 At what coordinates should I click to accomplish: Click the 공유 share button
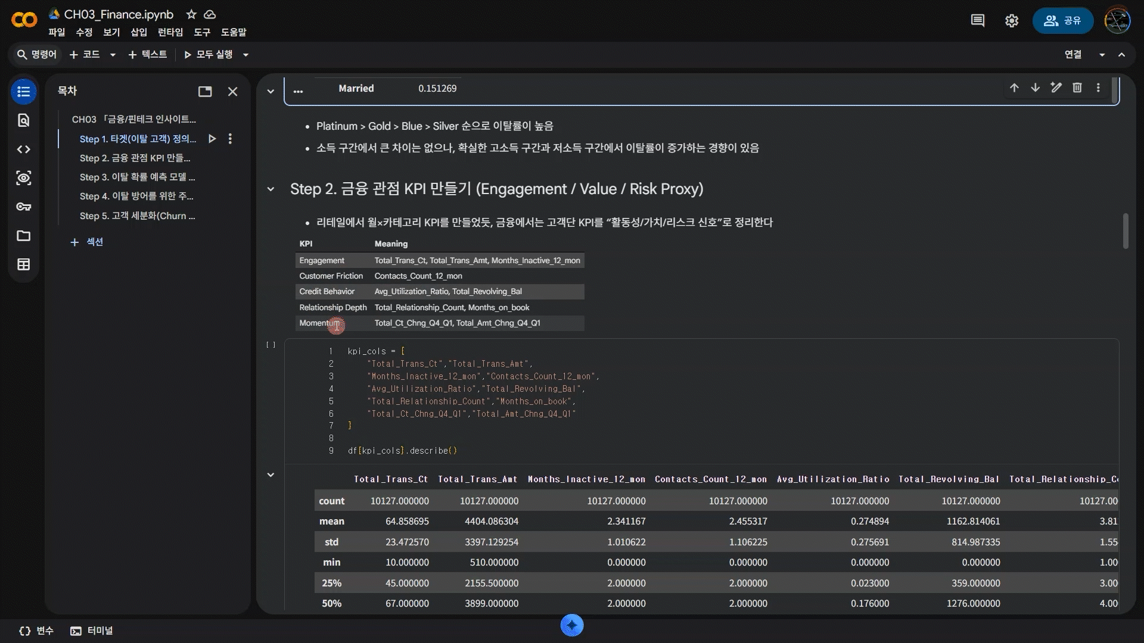click(x=1062, y=21)
